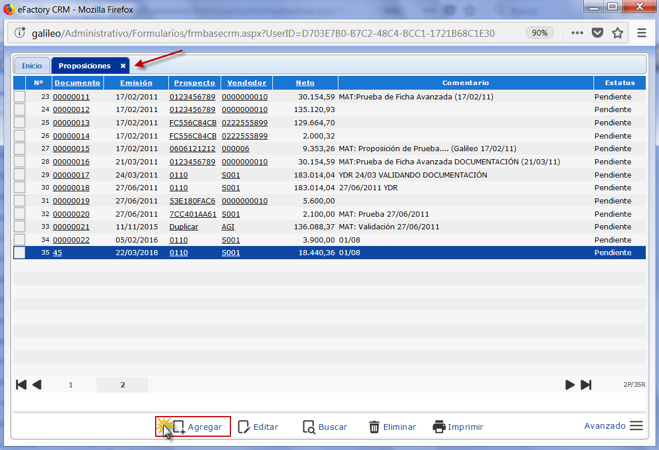659x450 pixels.
Task: Click the Agregar add-record icon
Action: tap(179, 427)
